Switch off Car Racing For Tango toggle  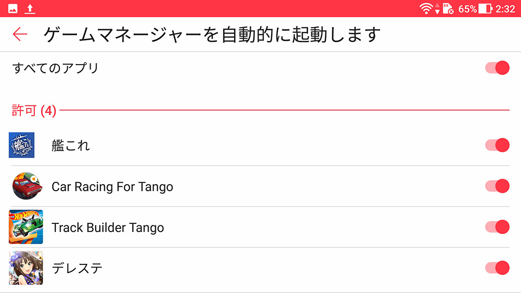click(x=497, y=186)
